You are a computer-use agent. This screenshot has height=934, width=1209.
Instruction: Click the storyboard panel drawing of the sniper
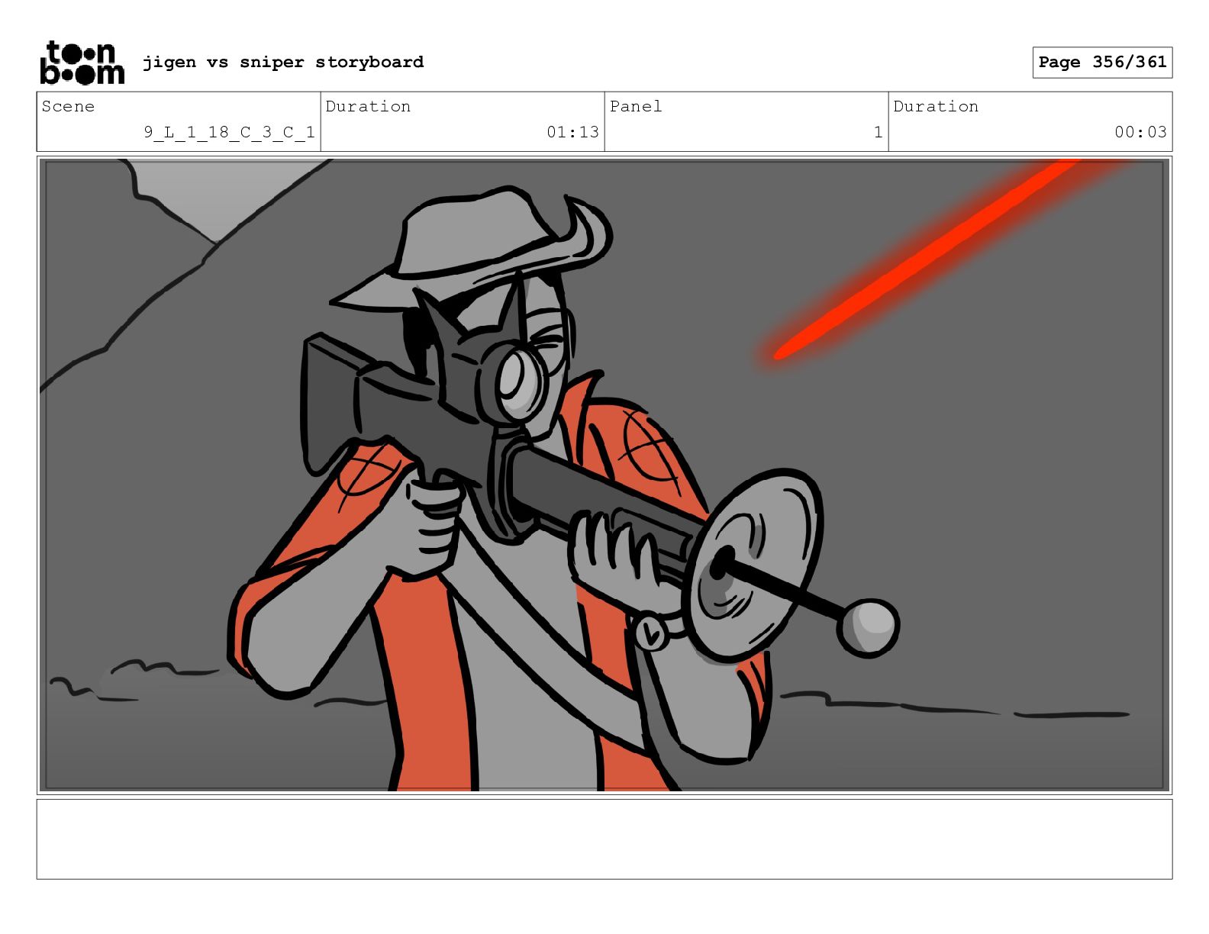[x=604, y=475]
